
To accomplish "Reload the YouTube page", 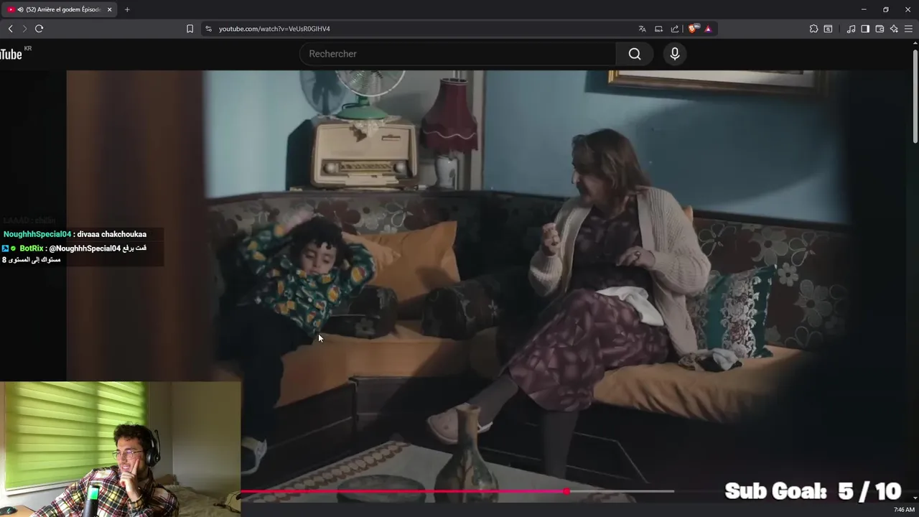I will pos(39,29).
